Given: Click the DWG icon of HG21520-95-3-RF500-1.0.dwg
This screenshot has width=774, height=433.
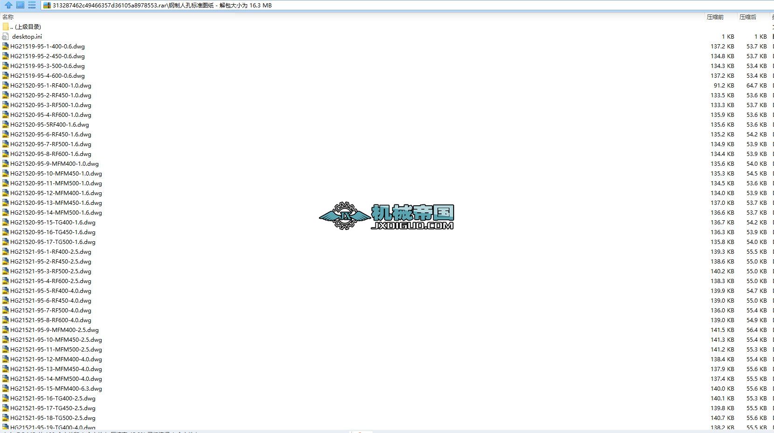Looking at the screenshot, I should pos(6,105).
